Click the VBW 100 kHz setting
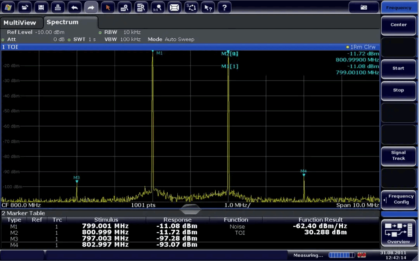This screenshot has height=261, width=419. 122,39
